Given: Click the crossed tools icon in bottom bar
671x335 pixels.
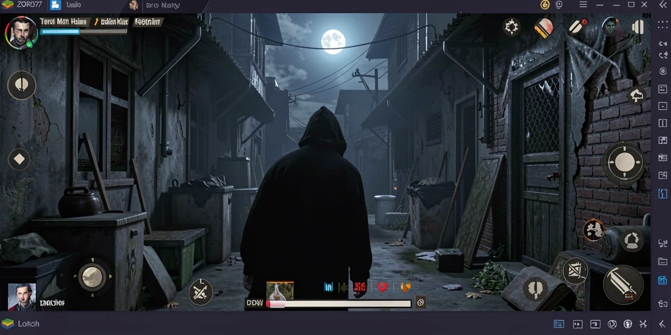Looking at the screenshot, I should point(643,324).
